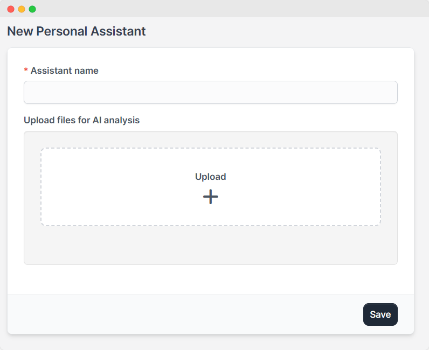Click the red required asterisk
429x350 pixels.
pos(26,71)
